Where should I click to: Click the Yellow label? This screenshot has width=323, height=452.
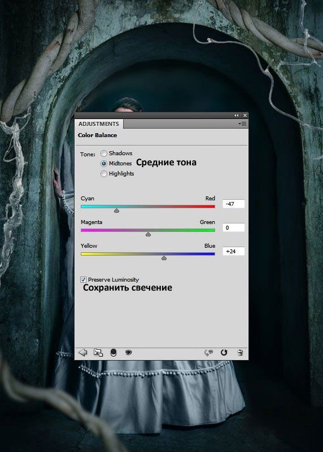tap(89, 245)
